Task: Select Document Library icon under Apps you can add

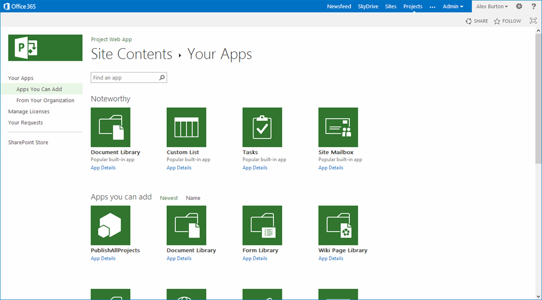Action: pos(186,225)
